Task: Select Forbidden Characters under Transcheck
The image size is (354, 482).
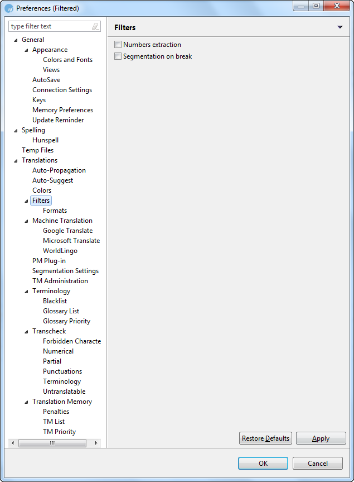Action: pyautogui.click(x=72, y=341)
